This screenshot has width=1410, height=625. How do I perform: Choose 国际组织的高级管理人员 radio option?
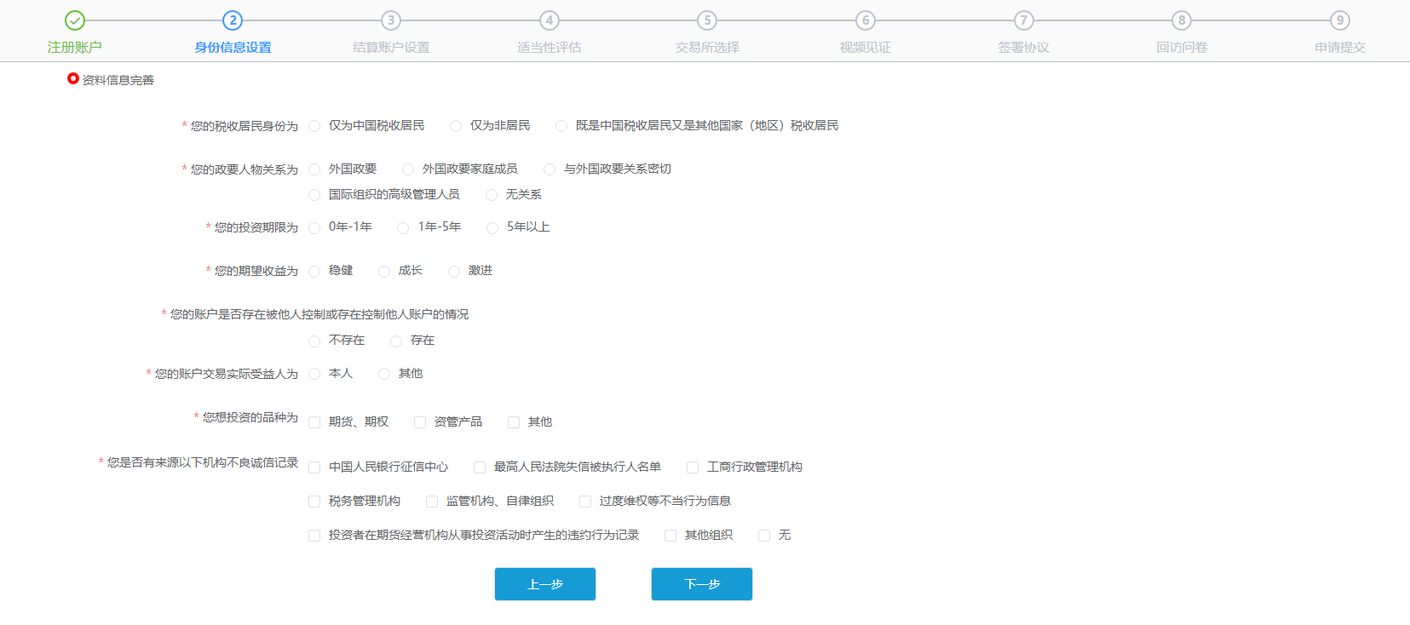pos(314,195)
